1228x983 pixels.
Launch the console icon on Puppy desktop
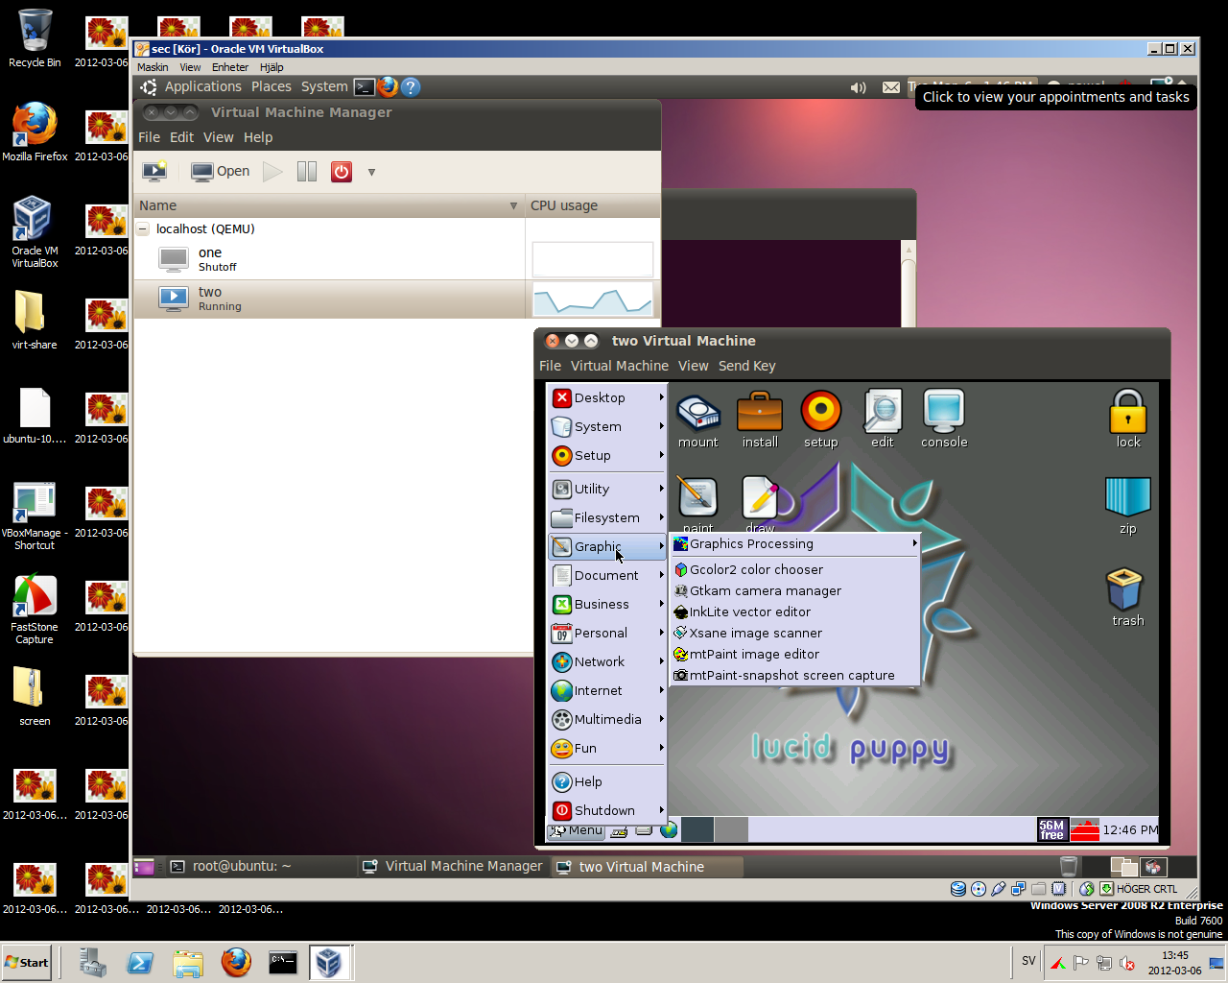[x=944, y=419]
